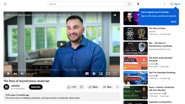
Task: Start voice search with microphone icon
Action: click(x=138, y=4)
